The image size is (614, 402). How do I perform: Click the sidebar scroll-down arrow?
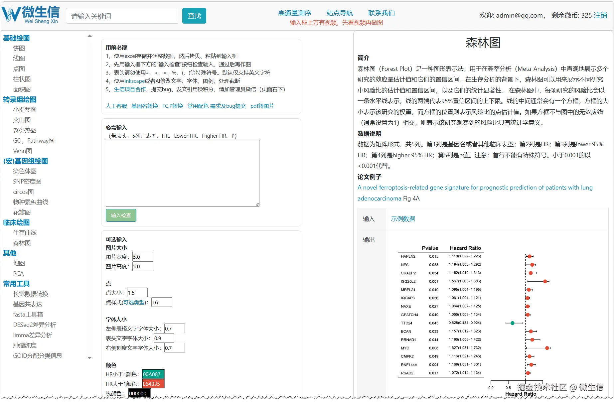pyautogui.click(x=89, y=358)
